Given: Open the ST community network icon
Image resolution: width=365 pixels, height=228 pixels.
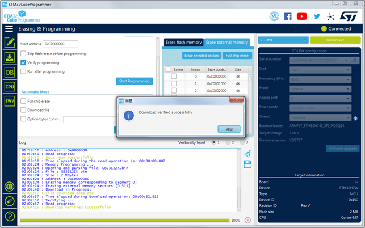Looking at the screenshot, I should [330, 16].
